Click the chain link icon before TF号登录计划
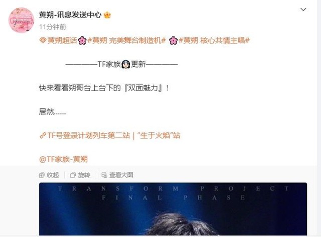The image size is (321, 237). click(x=43, y=135)
